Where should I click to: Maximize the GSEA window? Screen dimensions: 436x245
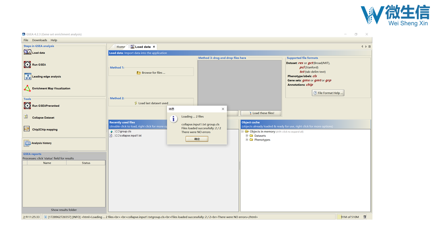point(356,34)
